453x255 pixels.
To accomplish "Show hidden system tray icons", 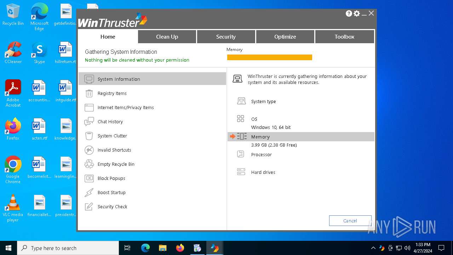I will (x=373, y=248).
